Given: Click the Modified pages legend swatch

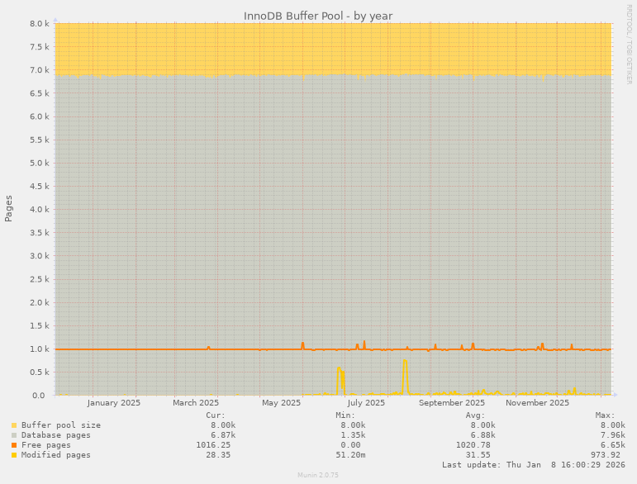Looking at the screenshot, I should (x=14, y=455).
